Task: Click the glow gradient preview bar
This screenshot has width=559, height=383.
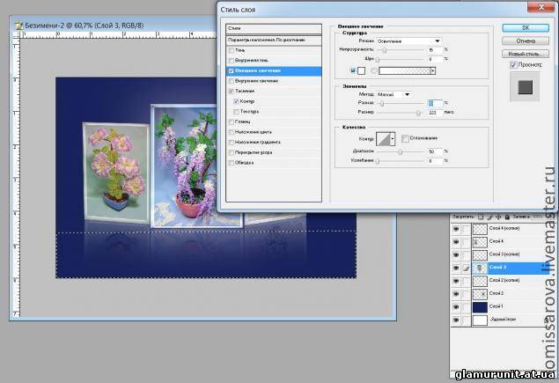Action: 404,70
